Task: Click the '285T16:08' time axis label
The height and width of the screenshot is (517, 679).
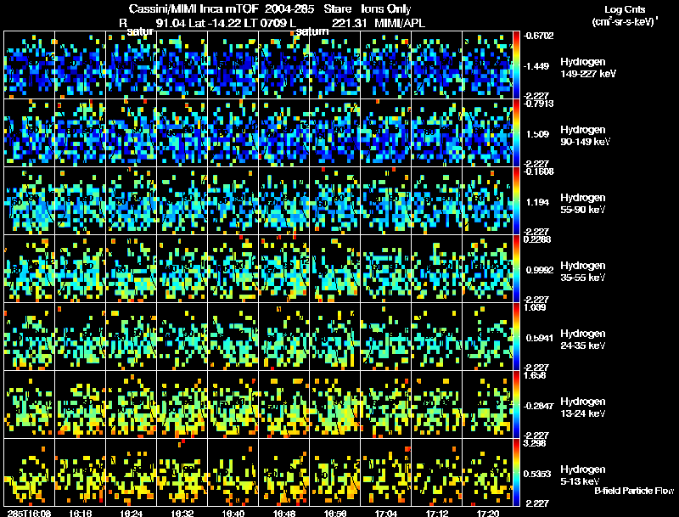Action: click(x=29, y=513)
